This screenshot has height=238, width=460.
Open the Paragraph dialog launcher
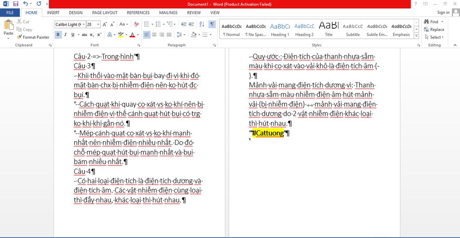pyautogui.click(x=214, y=45)
